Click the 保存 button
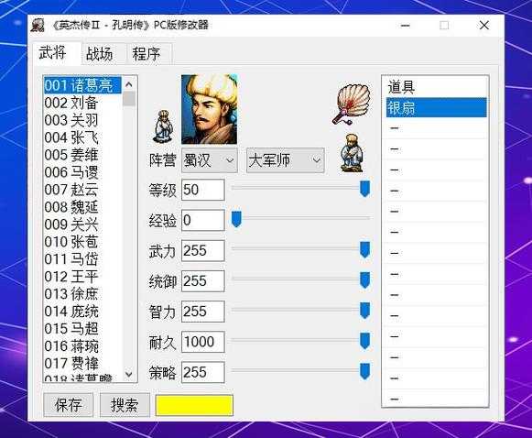The width and height of the screenshot is (532, 438). [x=68, y=404]
